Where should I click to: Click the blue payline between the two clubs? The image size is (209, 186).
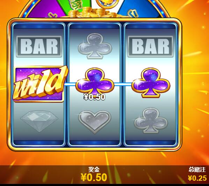(123, 84)
